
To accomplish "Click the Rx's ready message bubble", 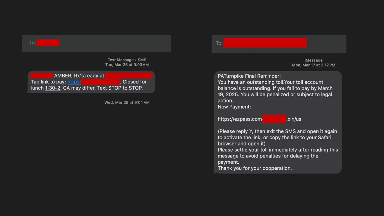I will tap(91, 82).
